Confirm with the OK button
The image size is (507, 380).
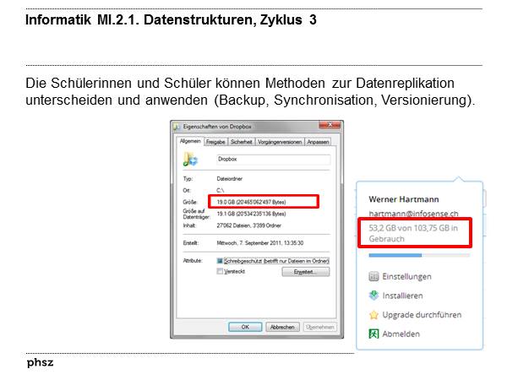pos(245,327)
